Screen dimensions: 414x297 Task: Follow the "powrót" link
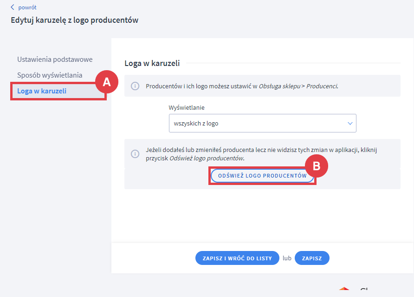click(x=27, y=7)
